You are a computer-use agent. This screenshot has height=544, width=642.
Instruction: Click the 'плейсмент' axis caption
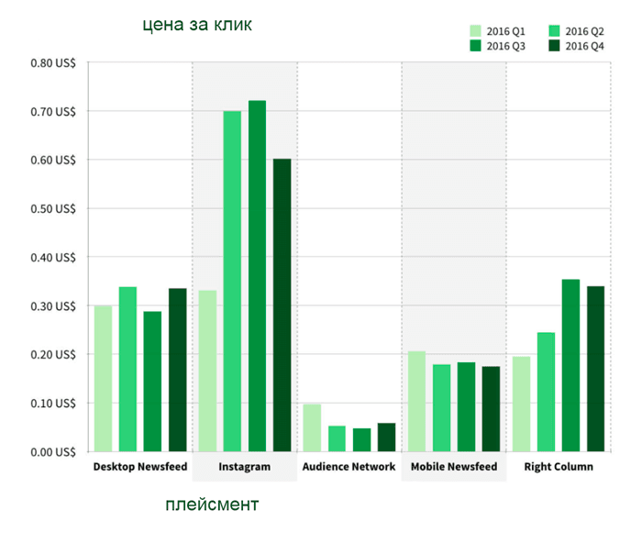tap(212, 505)
